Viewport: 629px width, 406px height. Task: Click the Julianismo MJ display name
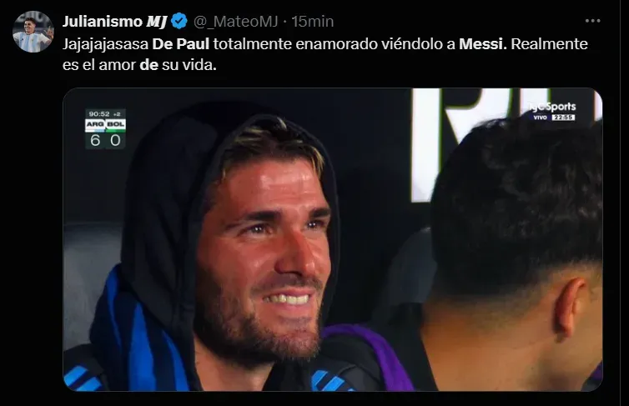(114, 21)
